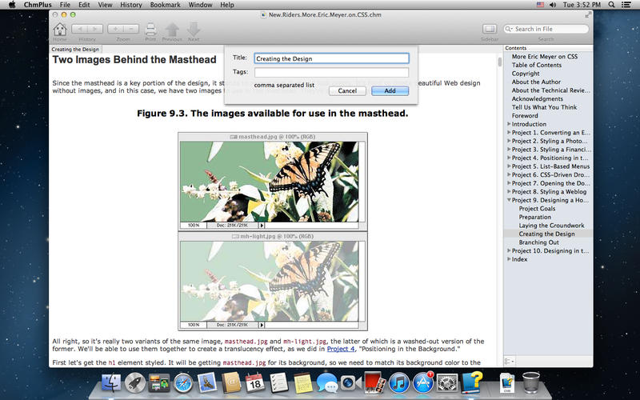Open Safari from the Dock
Image resolution: width=640 pixels, height=400 pixels.
[x=183, y=384]
